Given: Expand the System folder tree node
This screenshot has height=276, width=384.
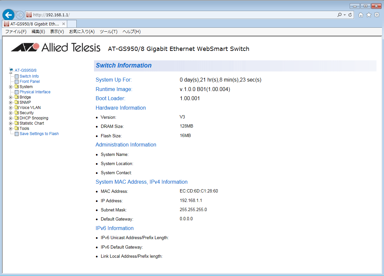Looking at the screenshot, I should 11,87.
